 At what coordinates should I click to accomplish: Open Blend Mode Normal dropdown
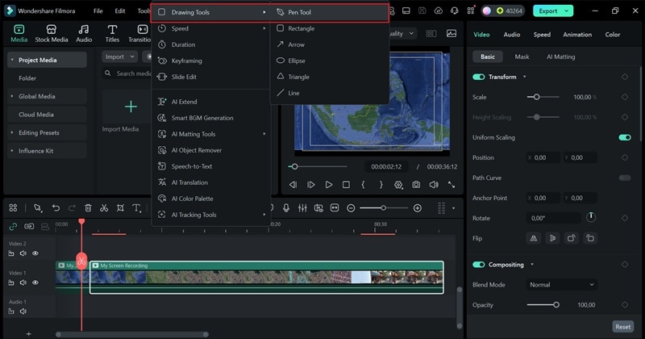pyautogui.click(x=561, y=285)
